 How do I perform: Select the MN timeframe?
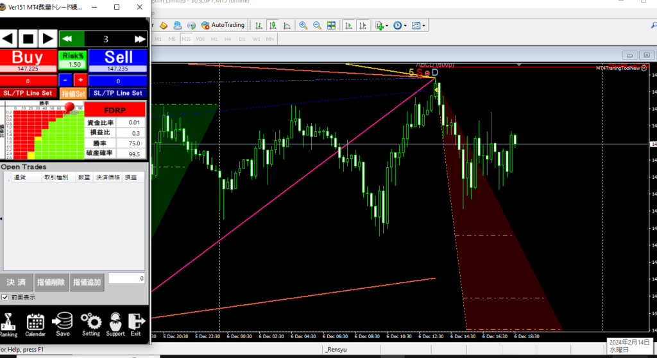(x=270, y=39)
